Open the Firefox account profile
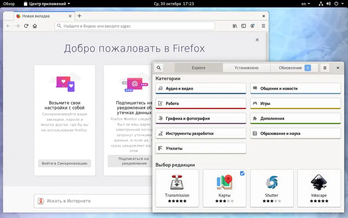This screenshot has width=348, height=218. point(252,26)
